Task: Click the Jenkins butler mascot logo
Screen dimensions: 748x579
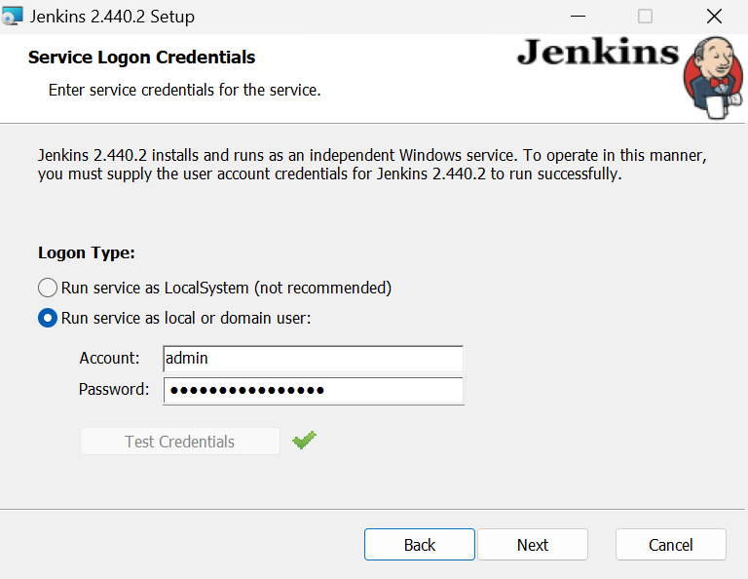Action: pos(713,78)
